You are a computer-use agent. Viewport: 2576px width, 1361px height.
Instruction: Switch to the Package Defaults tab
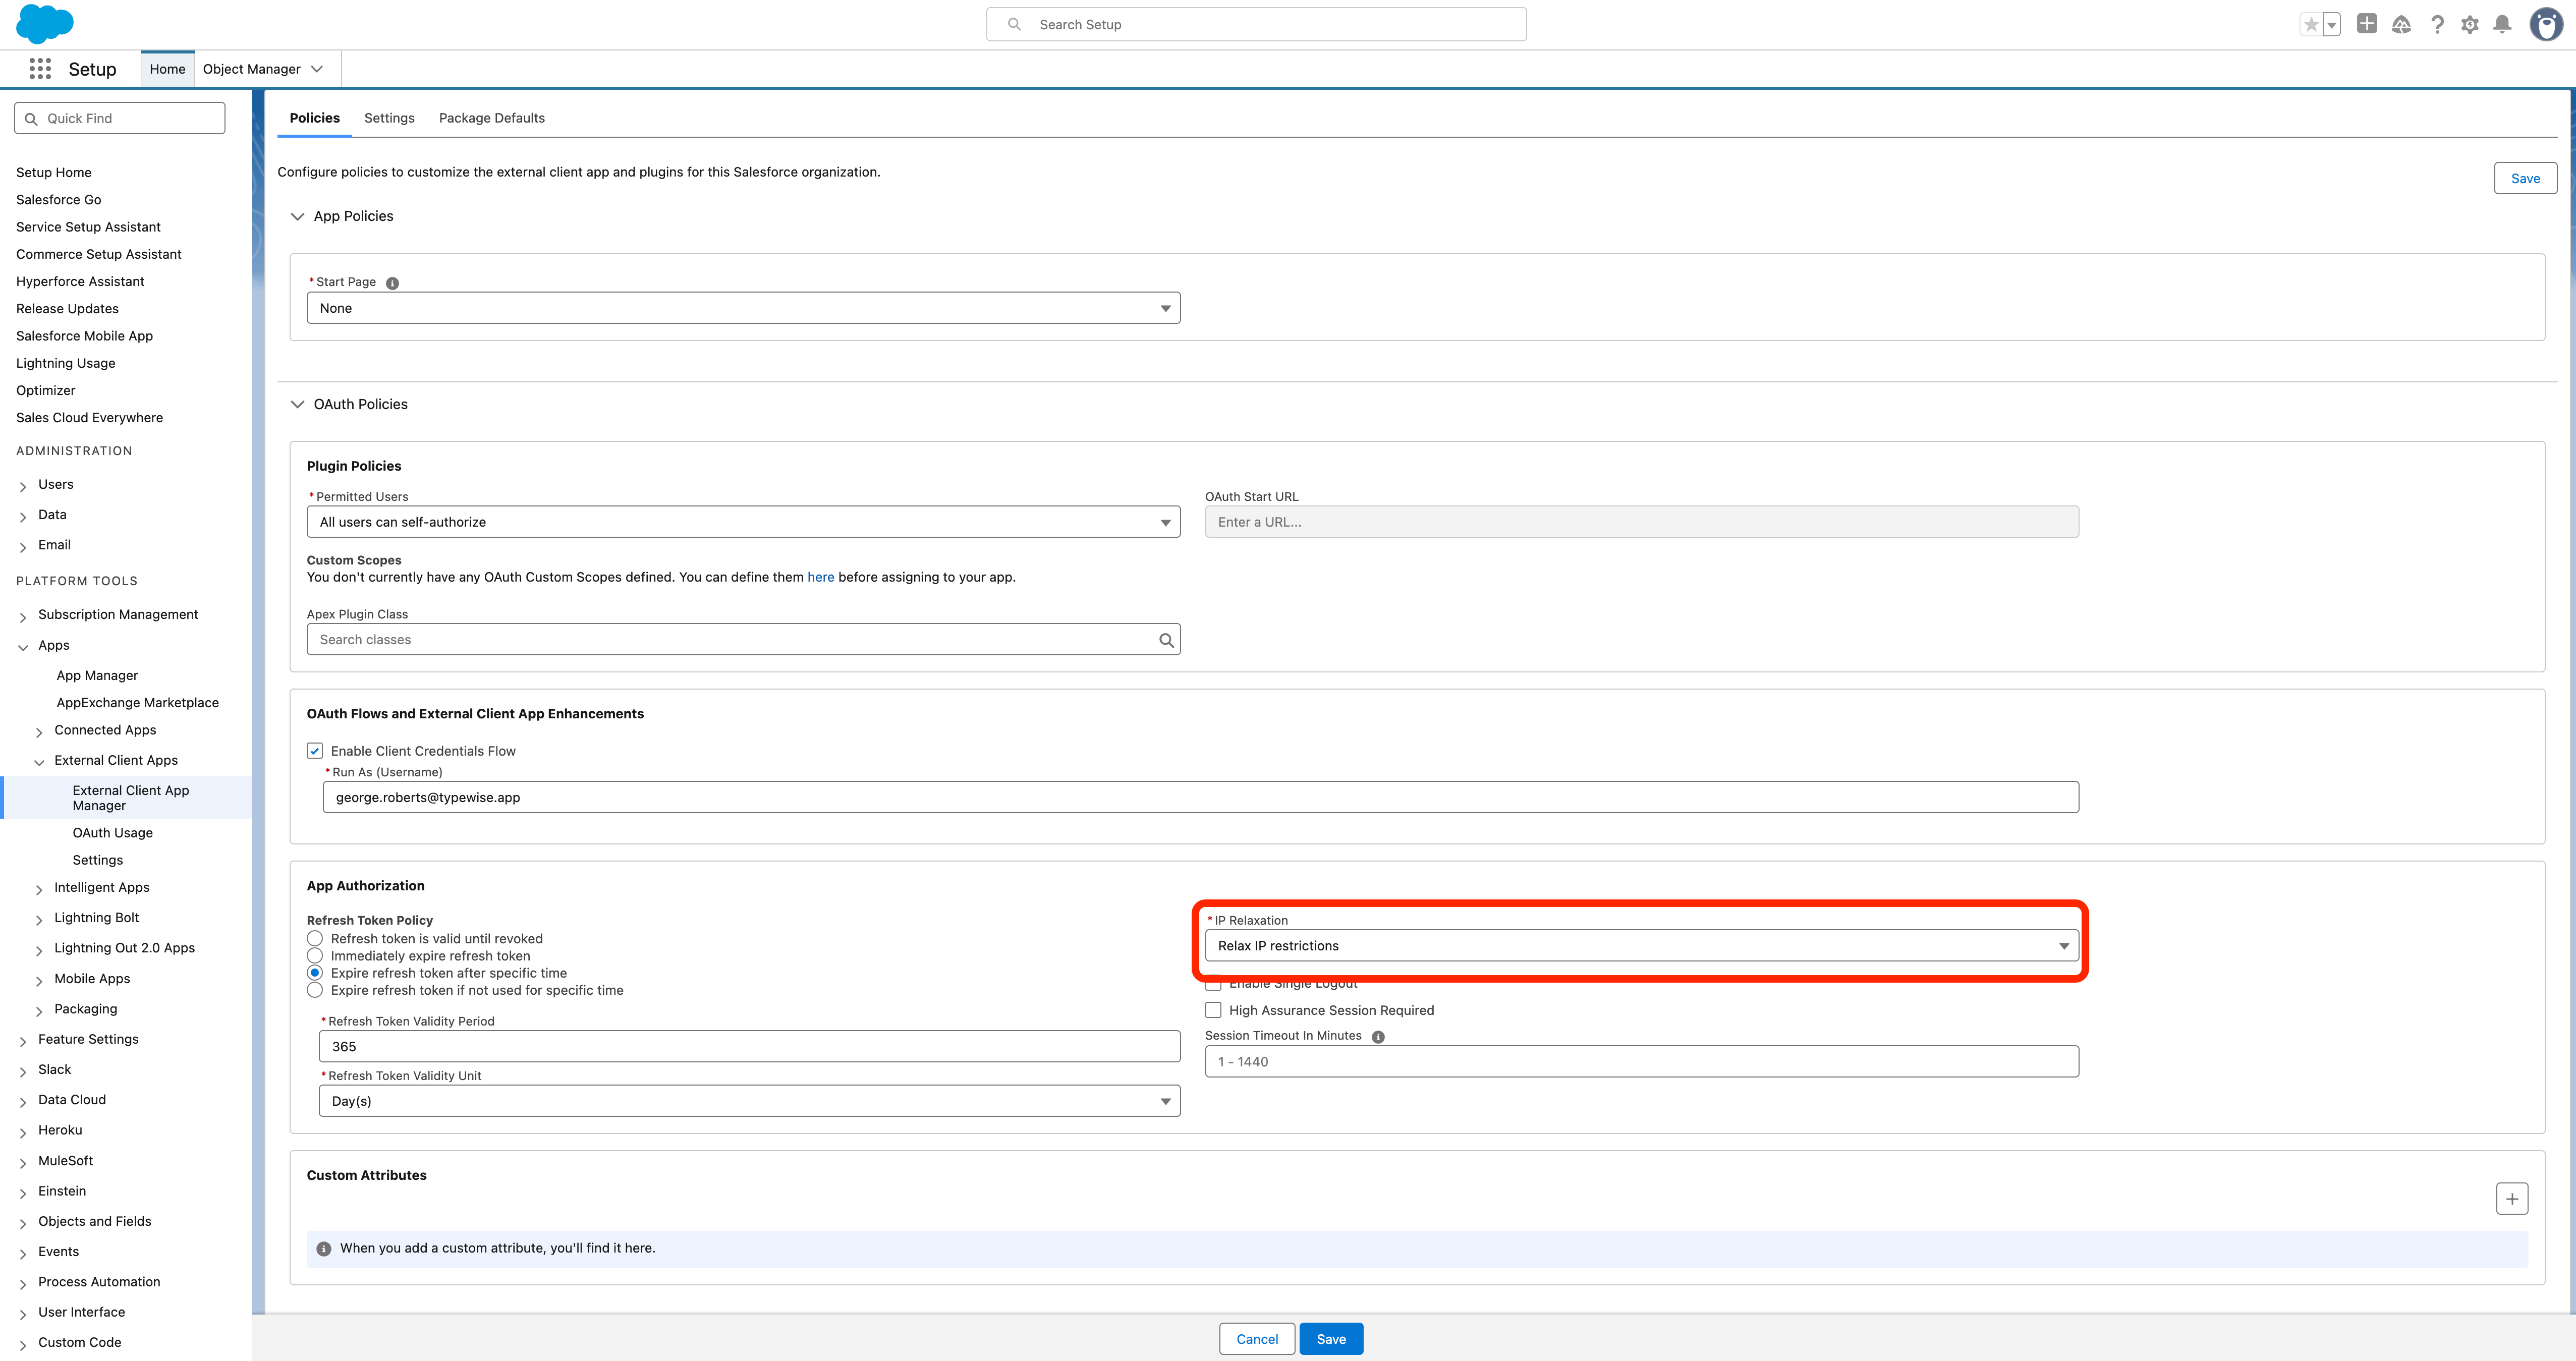click(x=491, y=118)
